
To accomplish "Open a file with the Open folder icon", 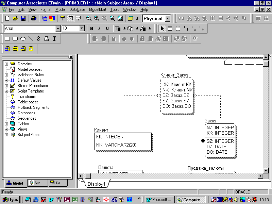I will click(x=15, y=18).
